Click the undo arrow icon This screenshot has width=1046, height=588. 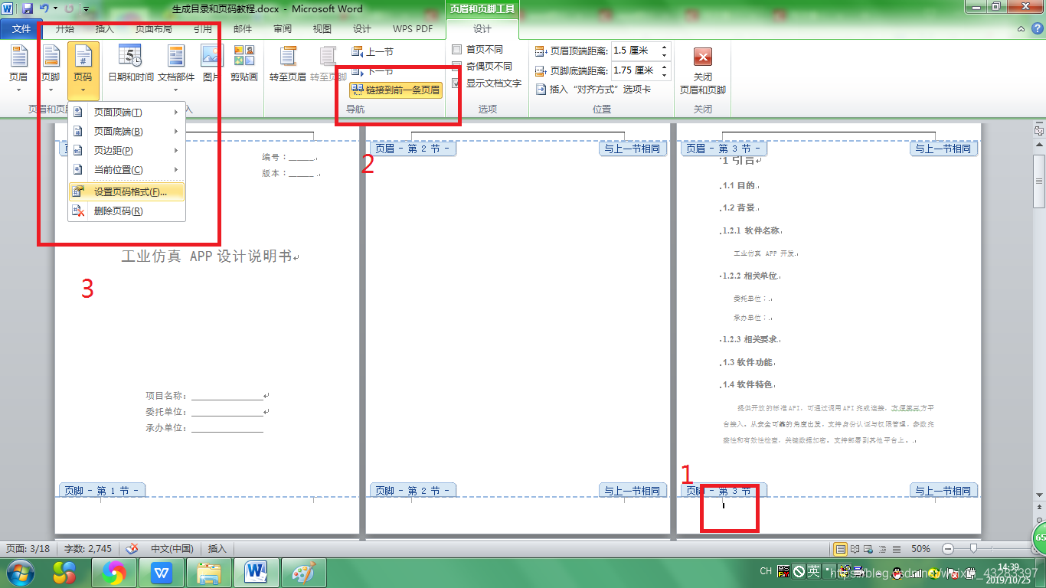click(x=45, y=9)
